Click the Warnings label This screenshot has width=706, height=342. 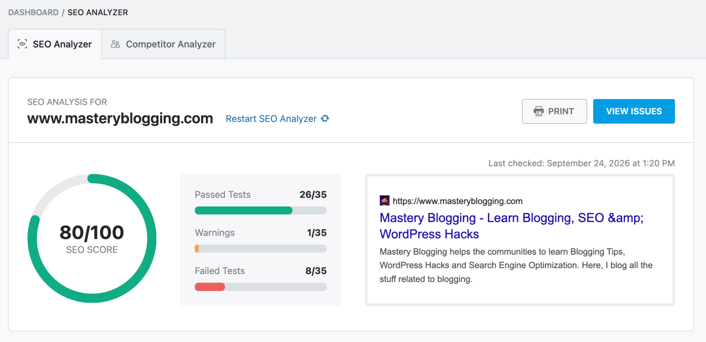215,233
